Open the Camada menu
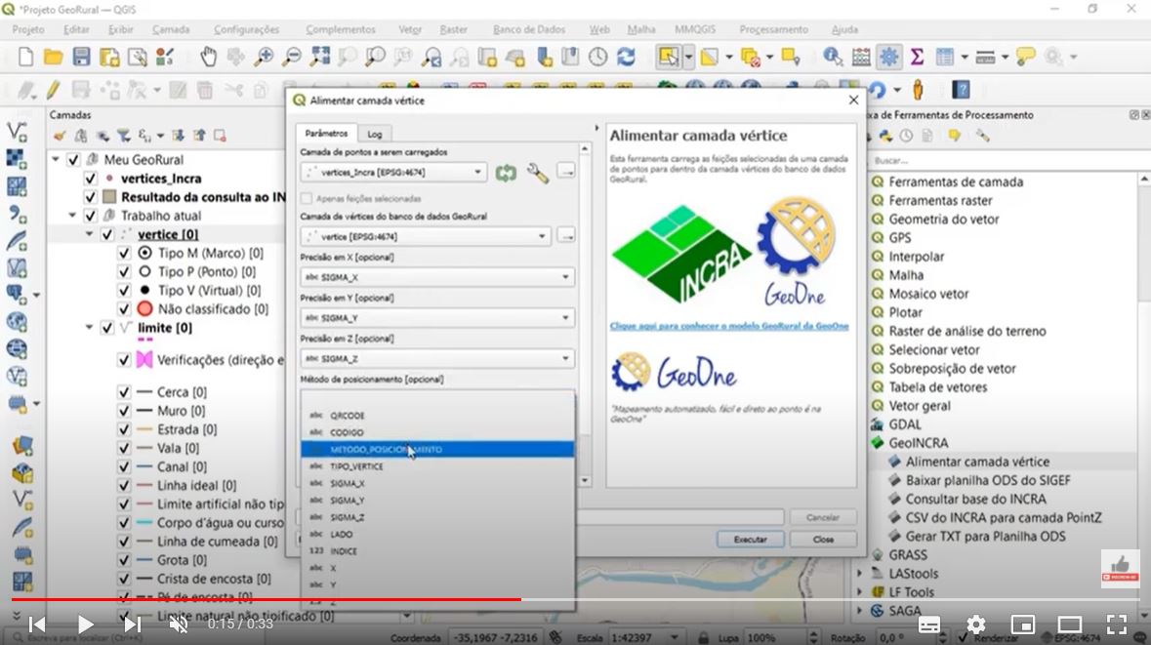This screenshot has width=1151, height=645. coord(171,29)
